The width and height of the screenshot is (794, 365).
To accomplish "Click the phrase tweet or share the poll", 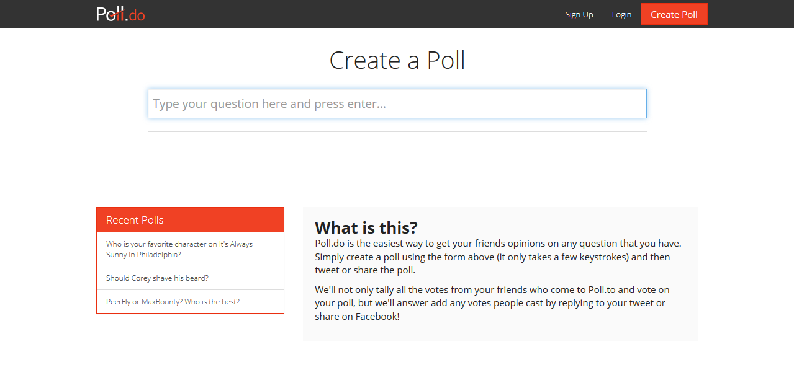I will 364,270.
